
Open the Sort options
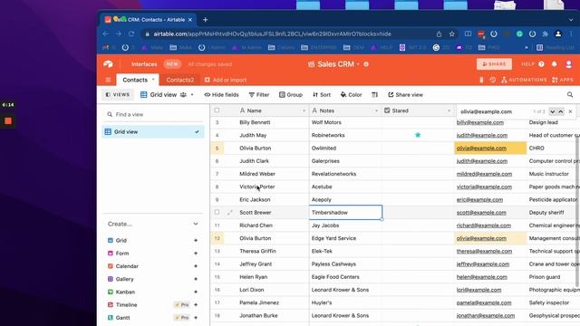click(x=322, y=95)
